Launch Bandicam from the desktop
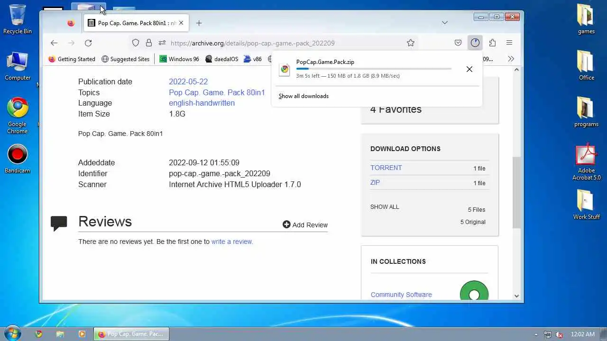607x341 pixels. tap(18, 159)
